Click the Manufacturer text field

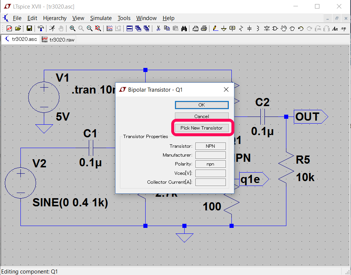pos(210,155)
